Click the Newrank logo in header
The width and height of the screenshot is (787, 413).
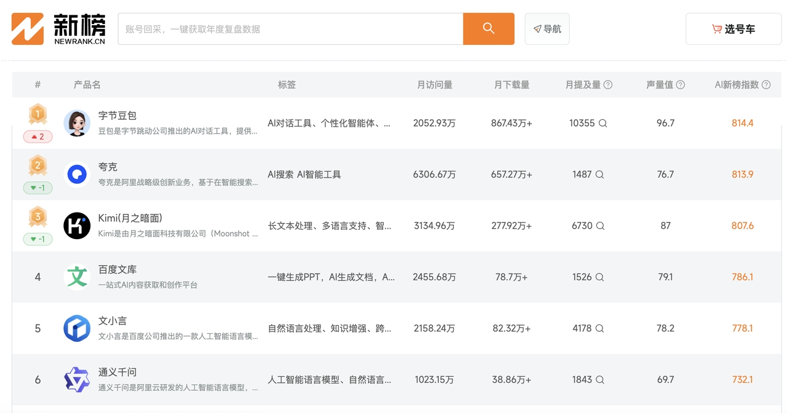[x=58, y=29]
